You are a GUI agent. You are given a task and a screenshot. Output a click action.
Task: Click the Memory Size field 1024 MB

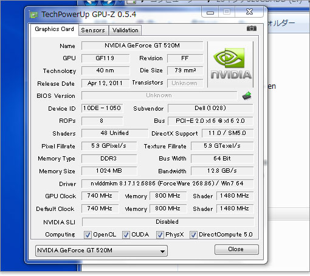[109, 171]
